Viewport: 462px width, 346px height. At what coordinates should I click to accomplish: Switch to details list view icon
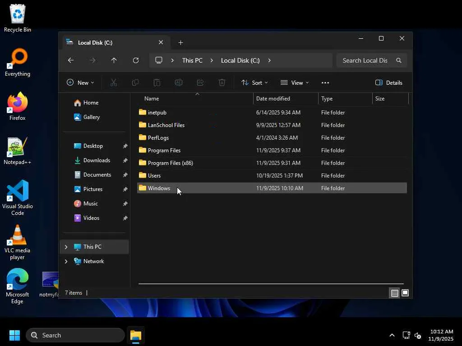(x=394, y=293)
